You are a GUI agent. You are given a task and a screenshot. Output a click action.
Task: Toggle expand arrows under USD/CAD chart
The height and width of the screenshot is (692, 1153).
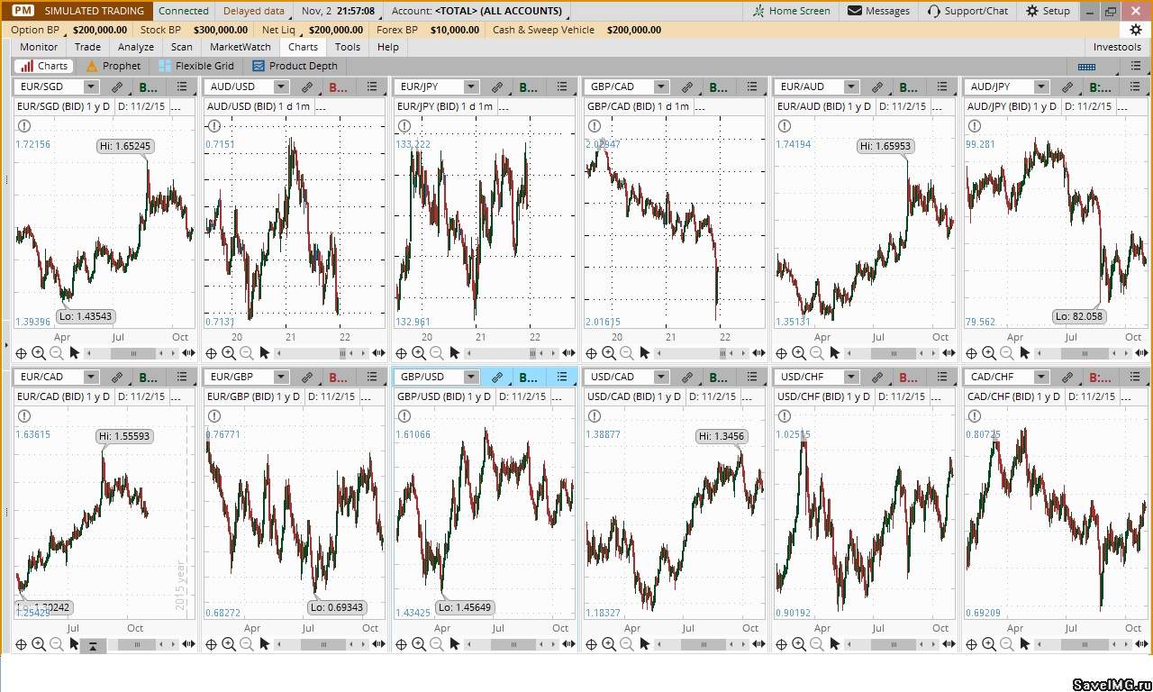(x=758, y=644)
